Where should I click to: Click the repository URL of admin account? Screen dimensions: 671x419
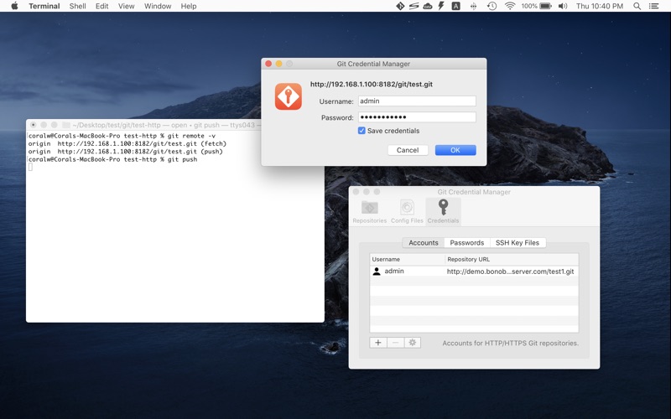[x=510, y=271]
